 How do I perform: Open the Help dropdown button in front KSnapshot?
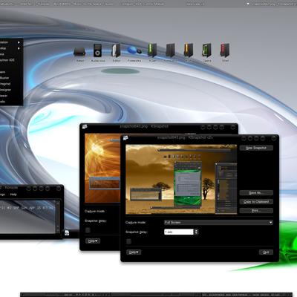tap(134, 252)
